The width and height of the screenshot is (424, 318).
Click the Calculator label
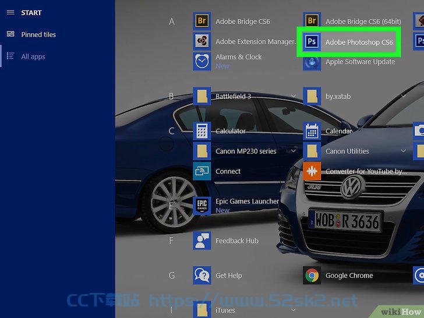point(231,131)
